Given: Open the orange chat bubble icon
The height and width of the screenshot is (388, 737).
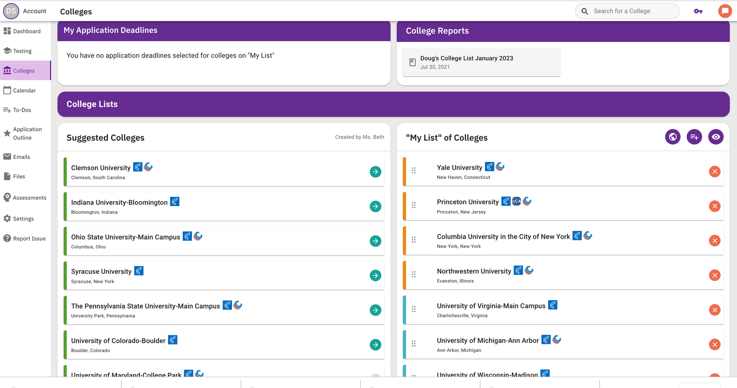Looking at the screenshot, I should 725,11.
